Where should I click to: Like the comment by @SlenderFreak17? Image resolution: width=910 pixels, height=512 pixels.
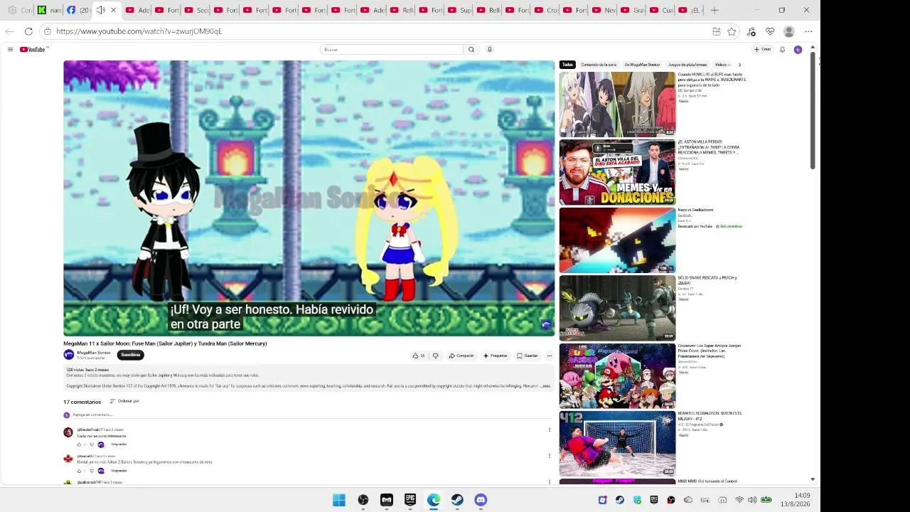80,444
